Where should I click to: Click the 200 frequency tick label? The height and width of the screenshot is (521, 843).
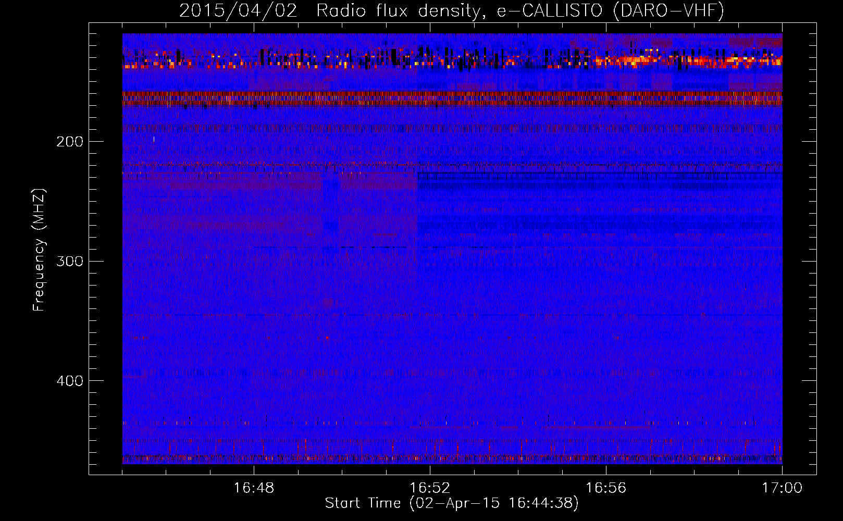click(x=70, y=142)
